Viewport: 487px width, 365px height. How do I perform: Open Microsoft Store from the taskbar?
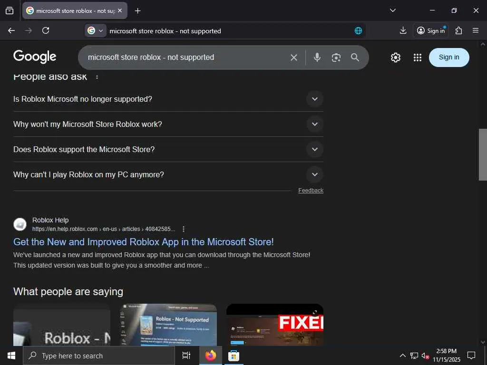234,355
